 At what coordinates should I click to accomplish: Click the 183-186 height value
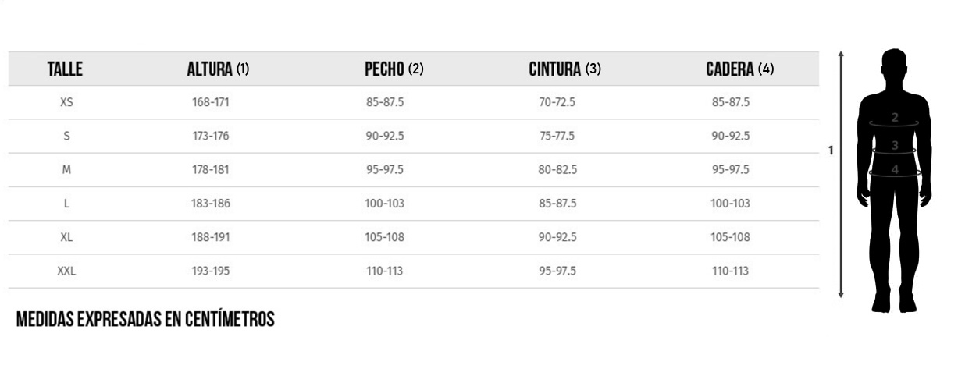click(x=211, y=204)
